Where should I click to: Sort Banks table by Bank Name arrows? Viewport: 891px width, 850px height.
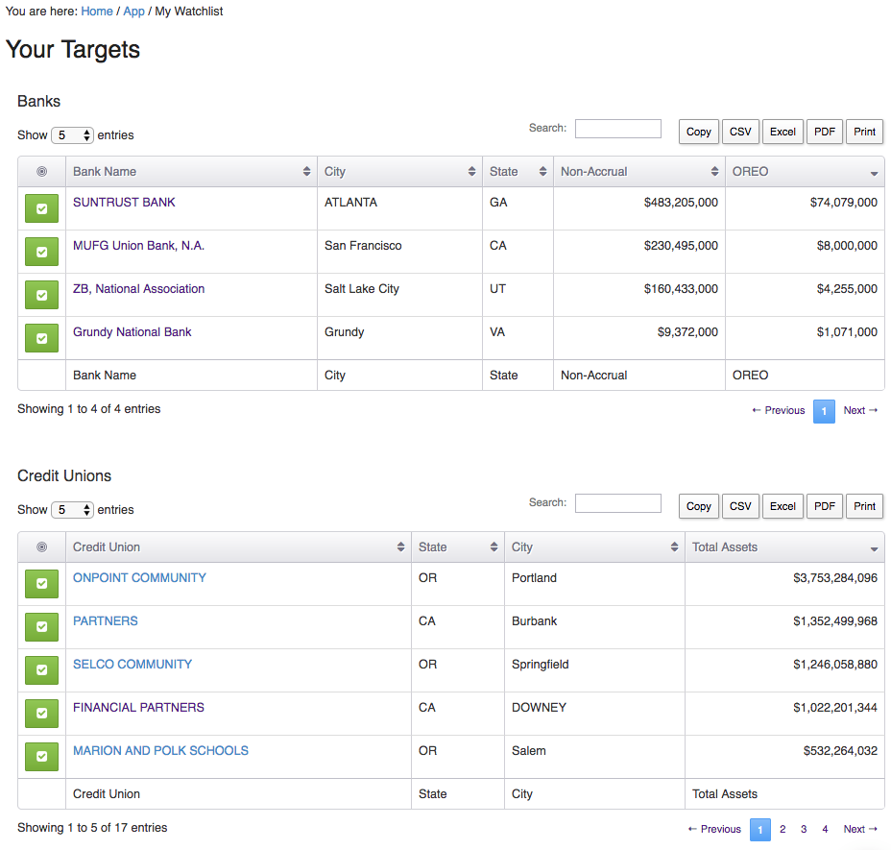[306, 172]
